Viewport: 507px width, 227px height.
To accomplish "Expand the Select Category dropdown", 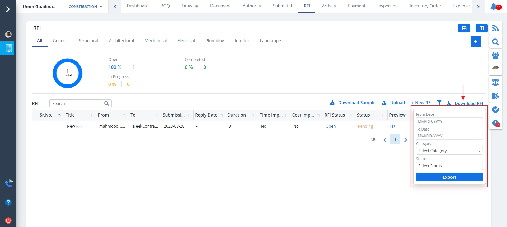I will coord(449,151).
